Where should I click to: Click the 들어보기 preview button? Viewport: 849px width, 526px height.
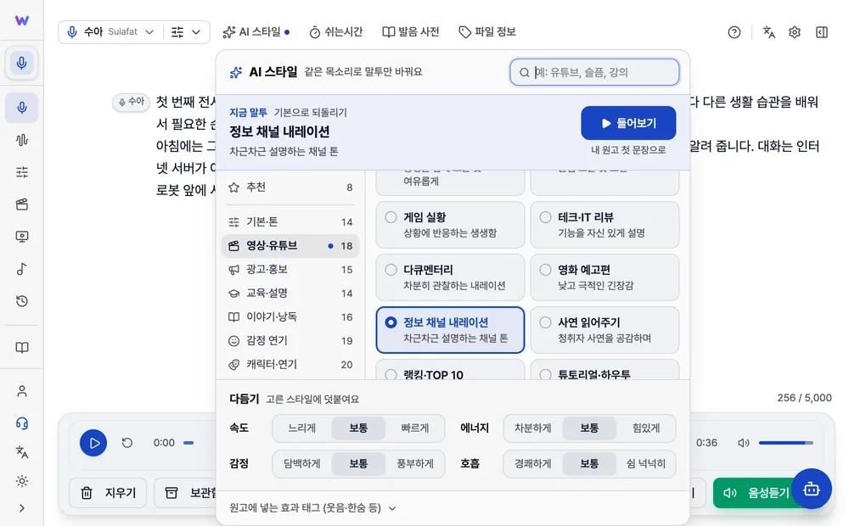[x=628, y=123]
